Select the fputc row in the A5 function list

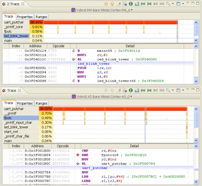(21, 118)
